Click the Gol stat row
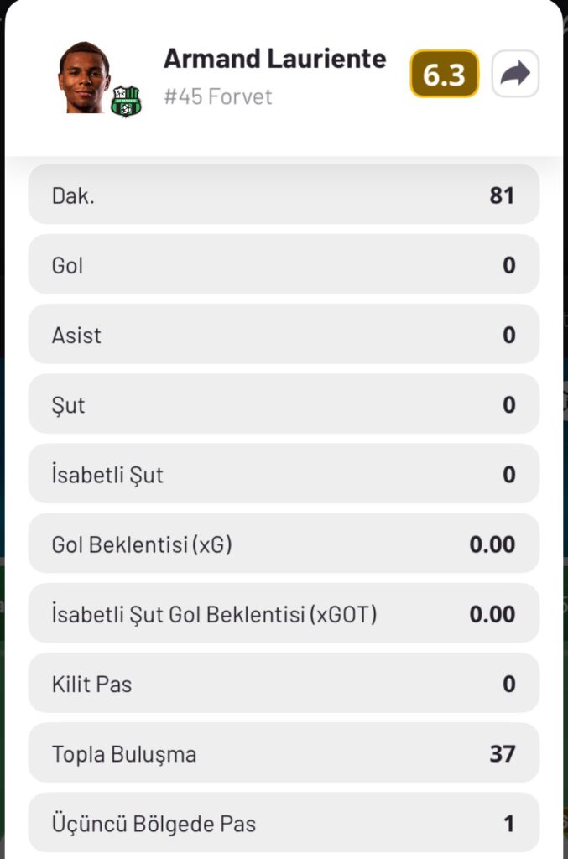 284,265
